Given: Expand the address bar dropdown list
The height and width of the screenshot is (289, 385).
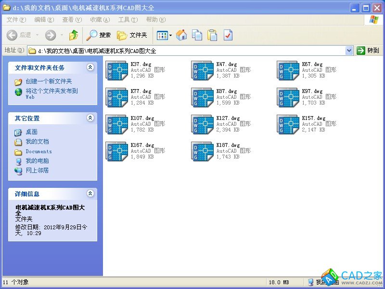Looking at the screenshot, I should click(x=349, y=51).
